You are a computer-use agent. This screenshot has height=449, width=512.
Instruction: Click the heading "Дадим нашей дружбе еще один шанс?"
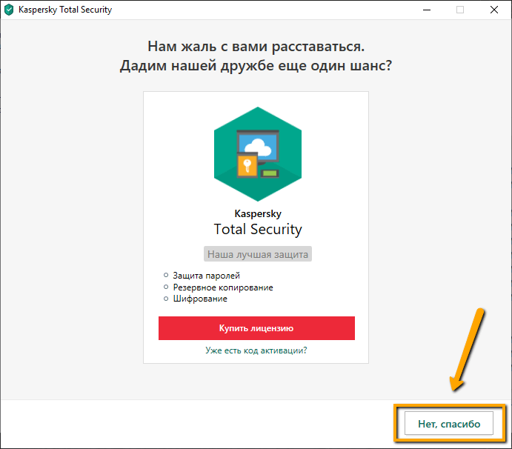click(256, 66)
